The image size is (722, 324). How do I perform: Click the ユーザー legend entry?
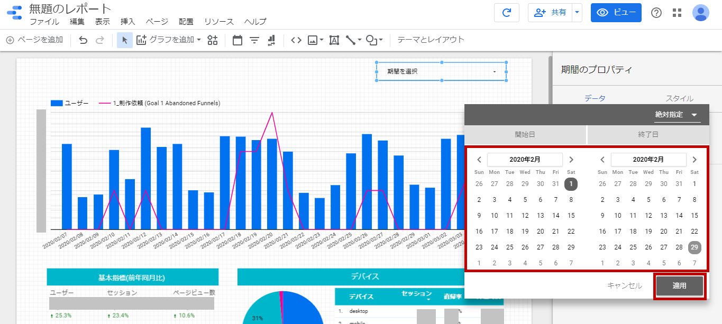click(70, 103)
